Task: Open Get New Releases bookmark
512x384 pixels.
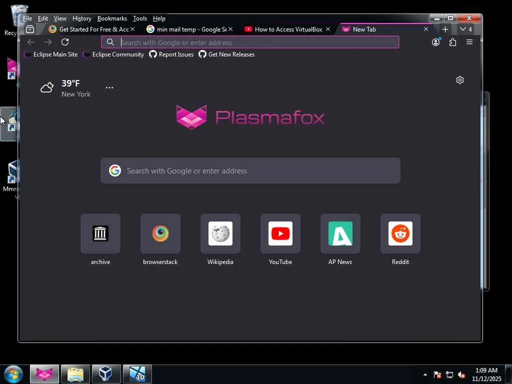Action: click(x=226, y=54)
